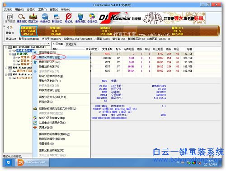Screen dimensions: 226x171
Task: Collapse the HD2 MsftVirtual tree node
Action: 6,74
